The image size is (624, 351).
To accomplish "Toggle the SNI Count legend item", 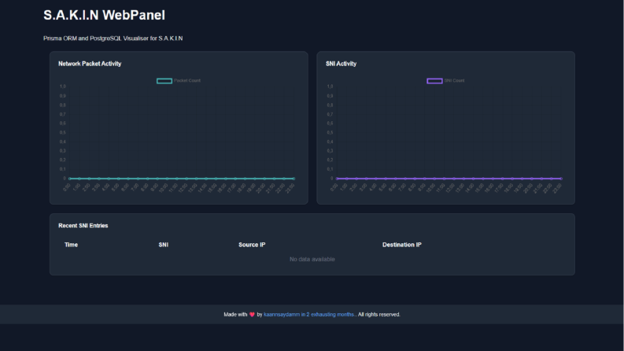I will click(445, 81).
